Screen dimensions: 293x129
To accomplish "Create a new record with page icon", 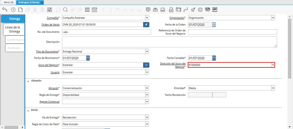I will point(20,10).
